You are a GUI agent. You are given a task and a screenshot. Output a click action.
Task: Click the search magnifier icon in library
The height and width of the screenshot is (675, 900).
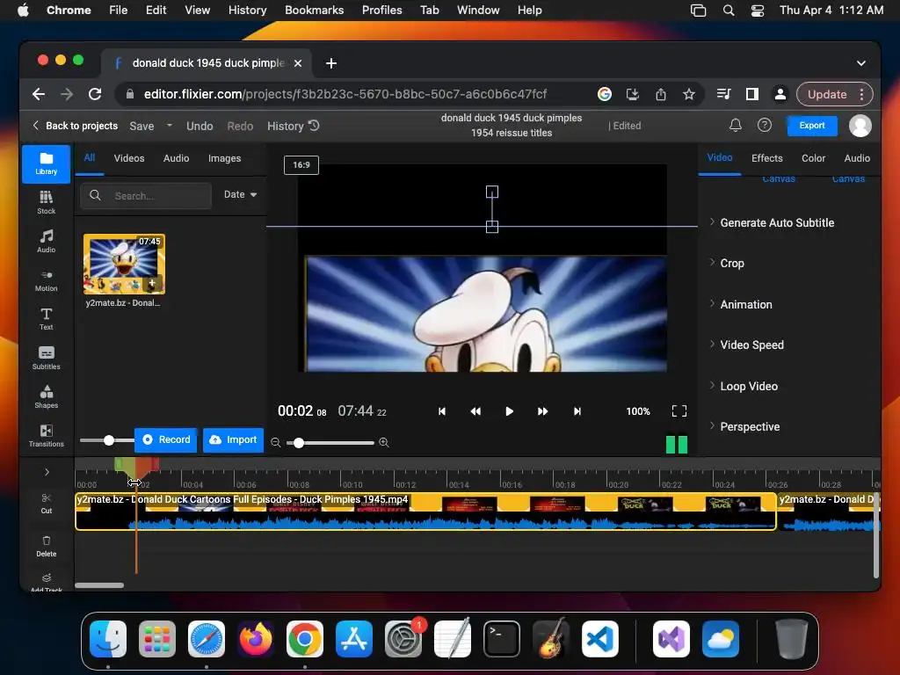pos(95,195)
